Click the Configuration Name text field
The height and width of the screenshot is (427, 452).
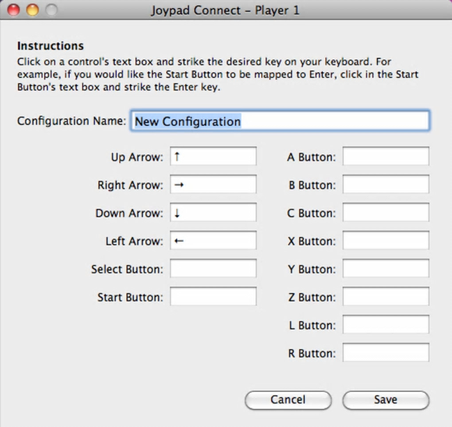(280, 121)
